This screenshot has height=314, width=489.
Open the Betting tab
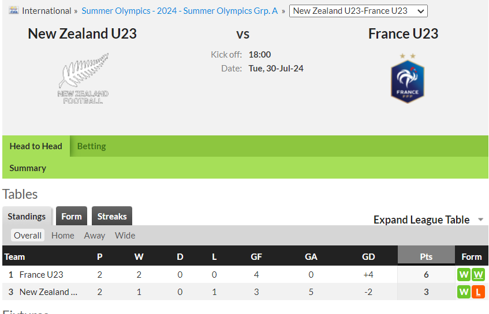coord(91,146)
